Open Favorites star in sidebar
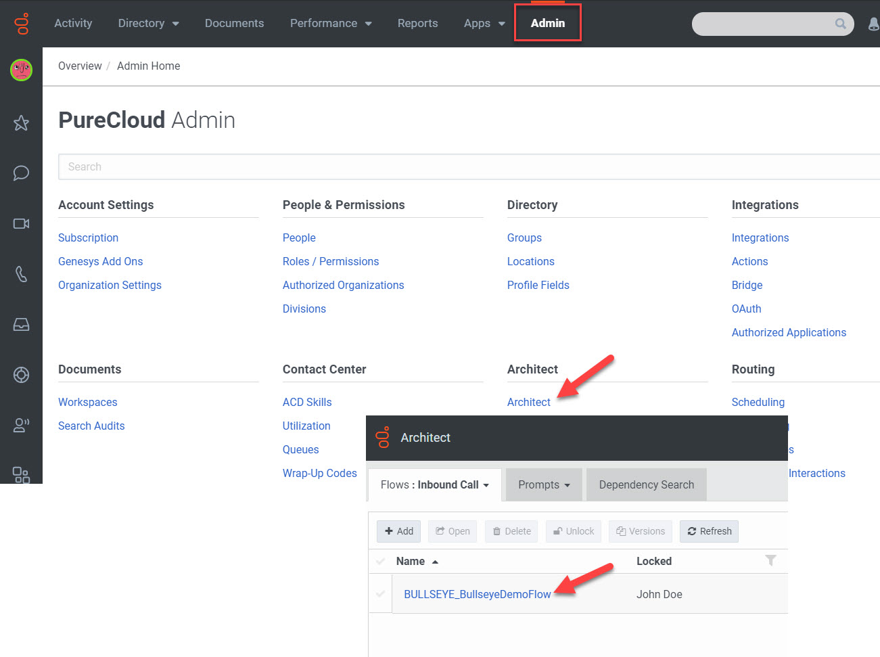The image size is (880, 657). (22, 122)
